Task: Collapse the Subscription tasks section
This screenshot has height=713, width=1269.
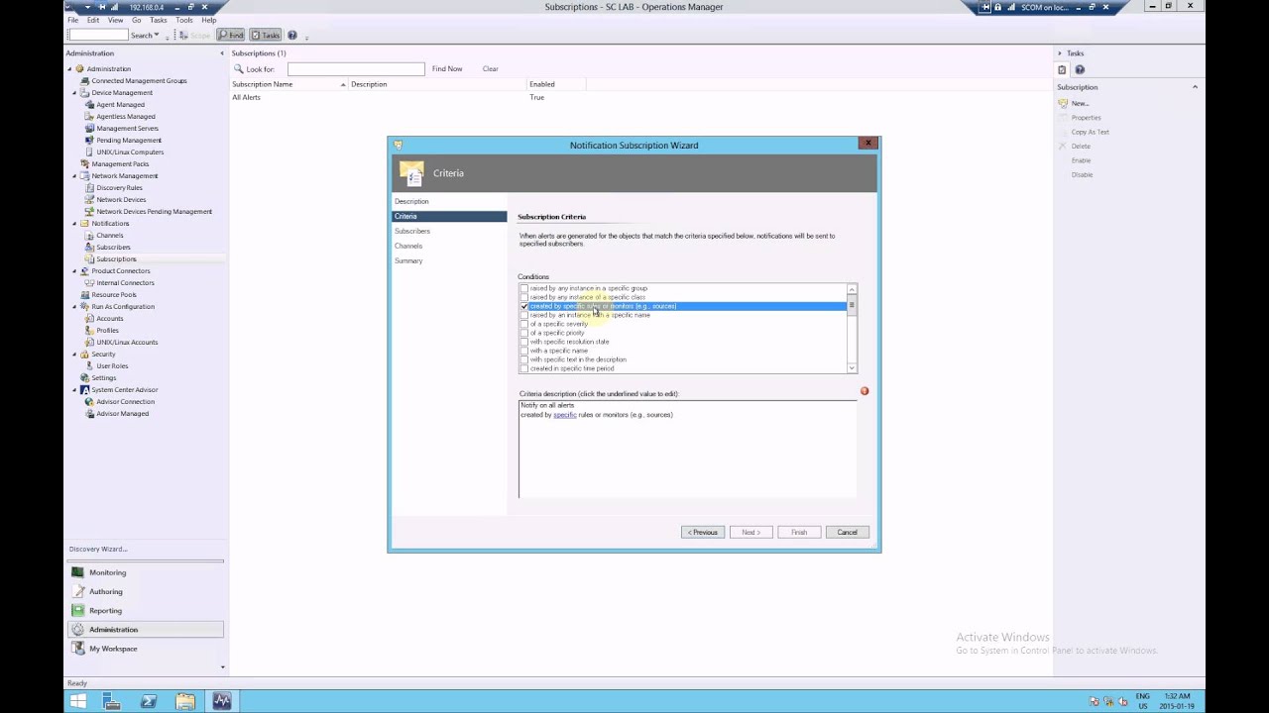Action: [1195, 87]
